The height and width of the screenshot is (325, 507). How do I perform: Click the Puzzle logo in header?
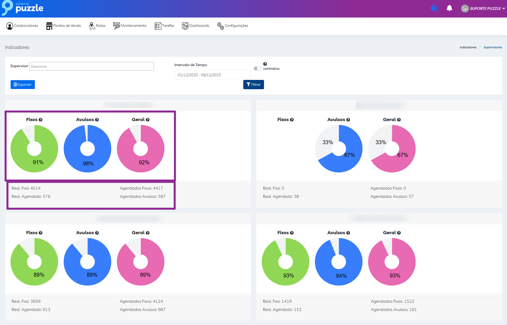pyautogui.click(x=23, y=8)
